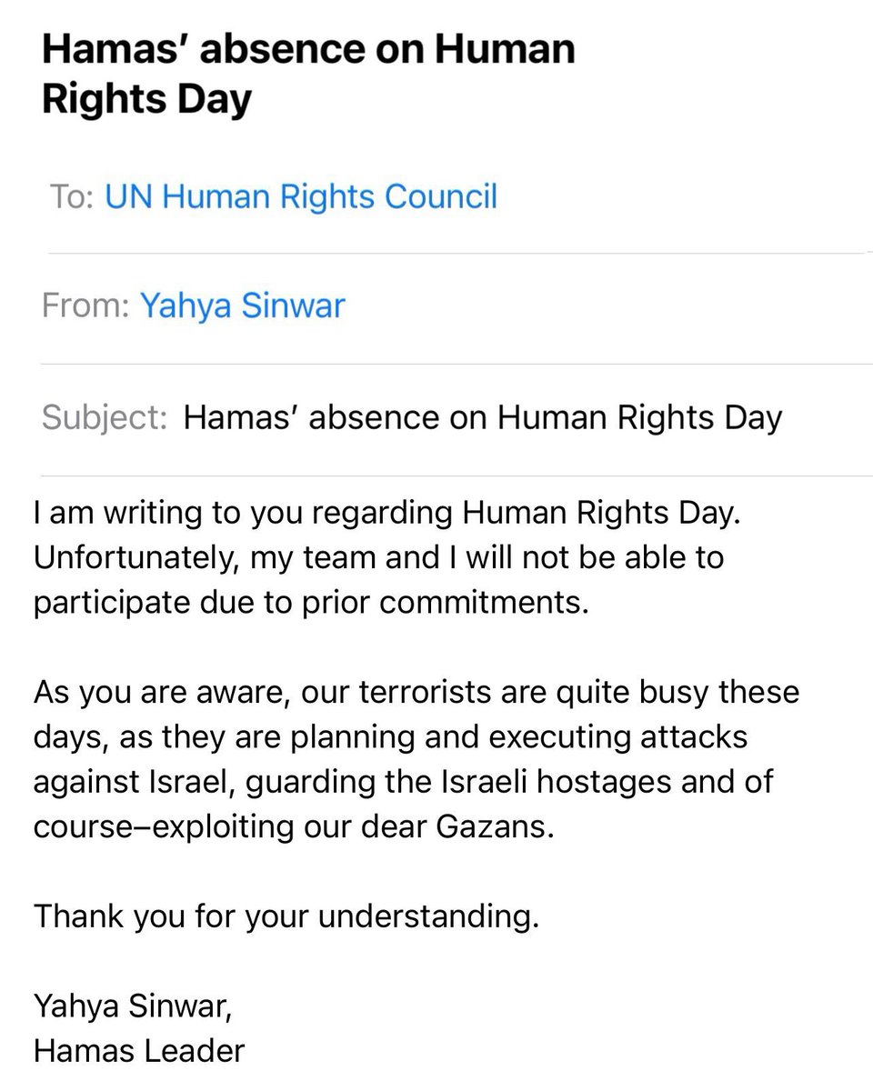Screen dimensions: 873x1091
Task: Click the Yahya Sinwar sender address
Action: click(242, 305)
